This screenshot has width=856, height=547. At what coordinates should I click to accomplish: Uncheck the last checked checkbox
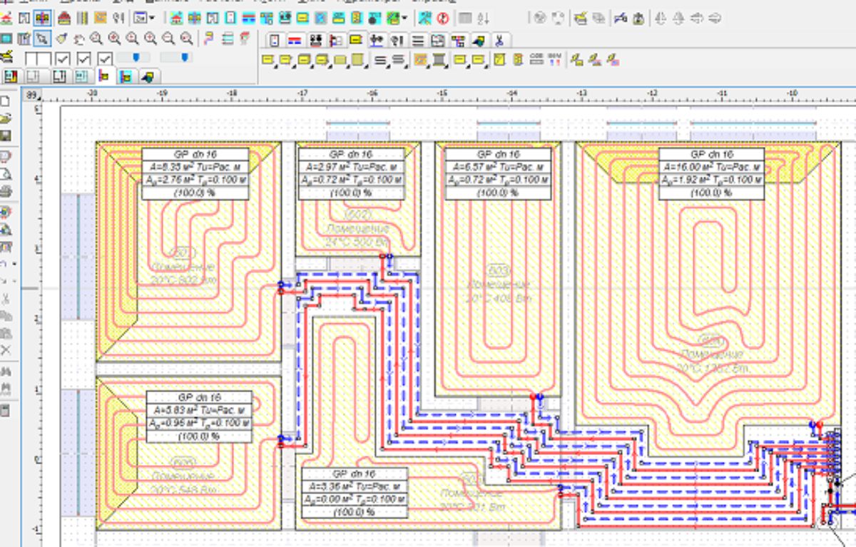(105, 58)
